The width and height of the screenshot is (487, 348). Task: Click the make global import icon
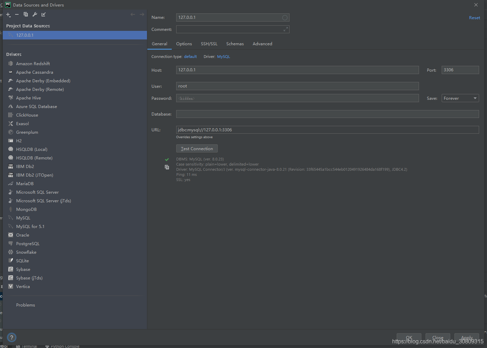tap(44, 14)
